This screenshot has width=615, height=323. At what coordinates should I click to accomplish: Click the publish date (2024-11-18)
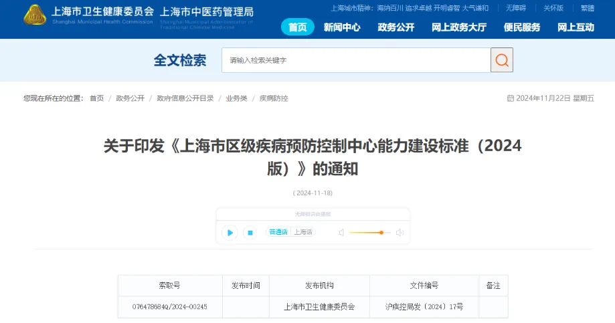point(313,193)
